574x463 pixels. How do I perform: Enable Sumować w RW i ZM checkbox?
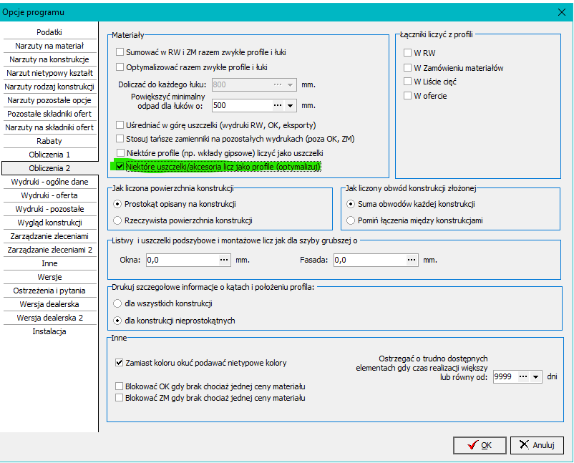pyautogui.click(x=120, y=52)
